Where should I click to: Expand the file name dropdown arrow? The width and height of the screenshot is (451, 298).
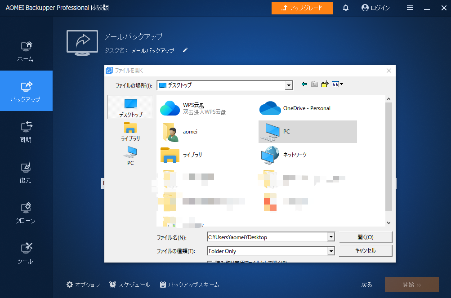[x=331, y=237]
